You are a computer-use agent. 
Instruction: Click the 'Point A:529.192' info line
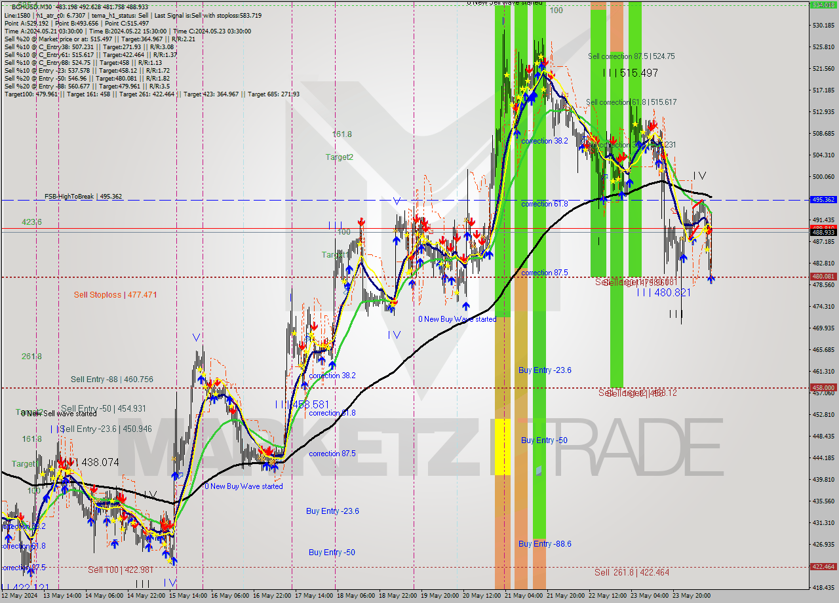[x=77, y=23]
